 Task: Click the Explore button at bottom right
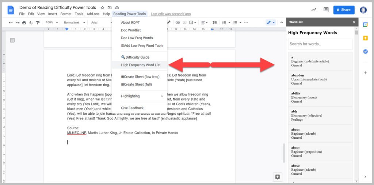(x=278, y=177)
